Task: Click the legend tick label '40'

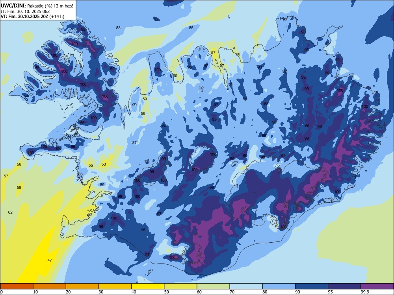Action: pos(134,292)
